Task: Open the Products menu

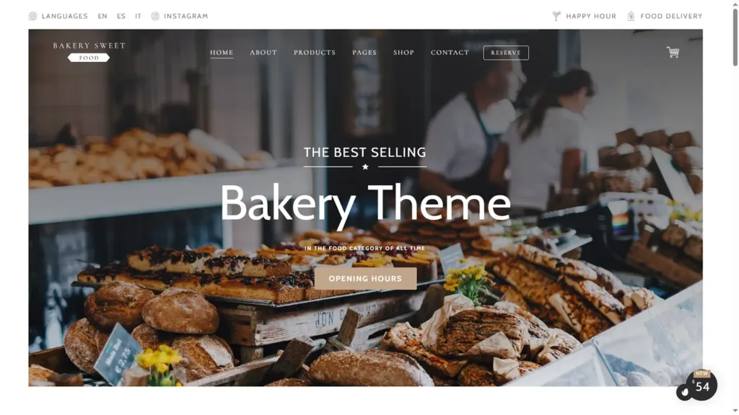Action: coord(315,52)
